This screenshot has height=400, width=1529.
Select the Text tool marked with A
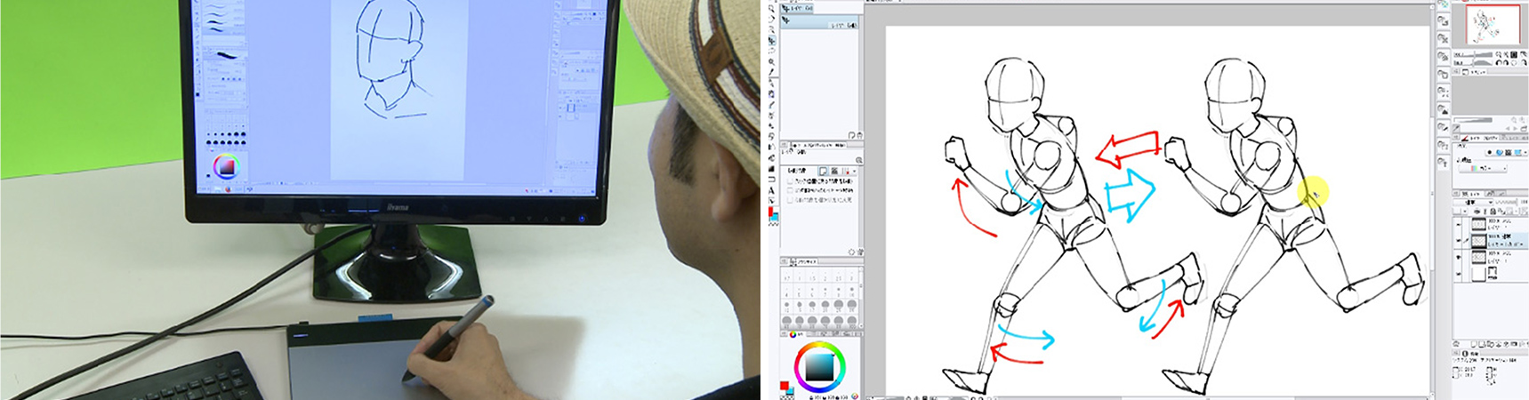click(771, 189)
